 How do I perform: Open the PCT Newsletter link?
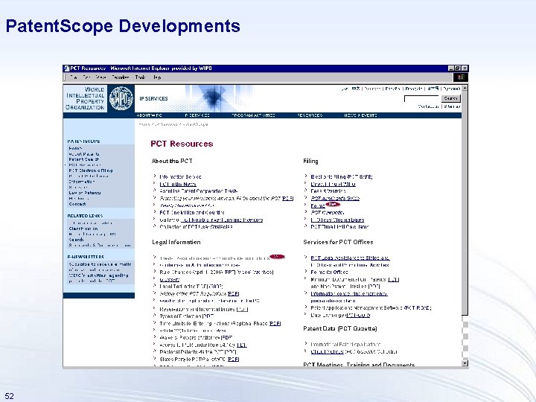(327, 213)
